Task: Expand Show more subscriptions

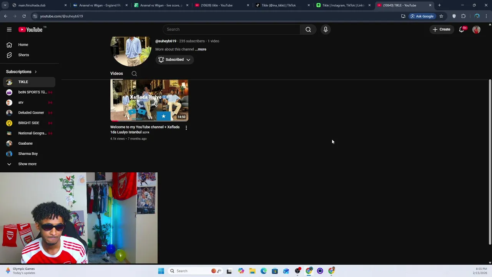Action: (29, 164)
